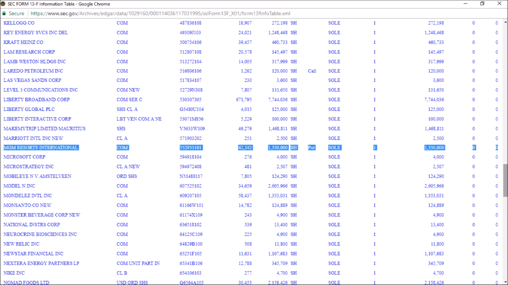
Task: Minimize the Chrome window
Action: pyautogui.click(x=465, y=4)
